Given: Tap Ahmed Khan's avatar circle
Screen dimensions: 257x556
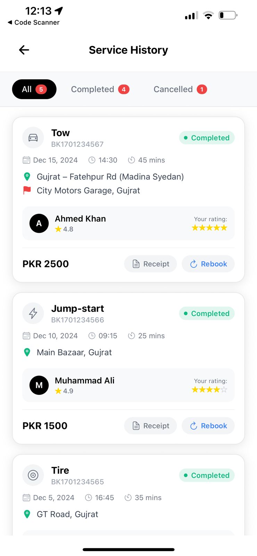Looking at the screenshot, I should (x=39, y=223).
